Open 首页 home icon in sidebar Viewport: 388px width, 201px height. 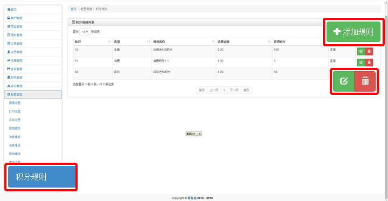coord(9,9)
